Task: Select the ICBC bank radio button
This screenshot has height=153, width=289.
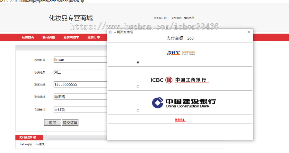Action: coord(138,86)
